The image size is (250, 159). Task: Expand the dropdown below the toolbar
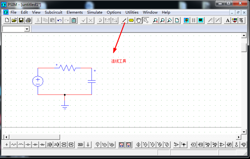[x=27, y=29]
